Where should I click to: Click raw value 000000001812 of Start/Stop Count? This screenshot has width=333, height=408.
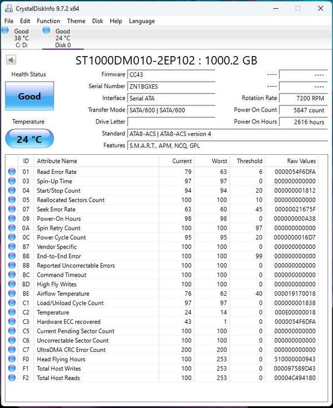click(295, 190)
